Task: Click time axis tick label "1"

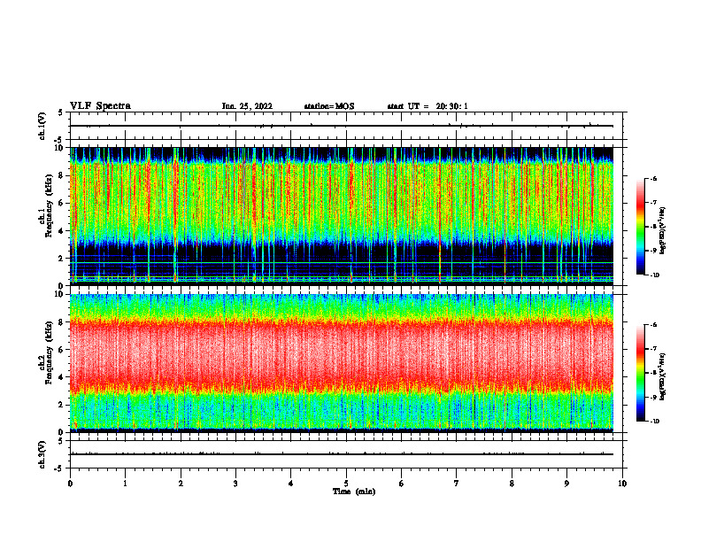Action: tap(126, 484)
